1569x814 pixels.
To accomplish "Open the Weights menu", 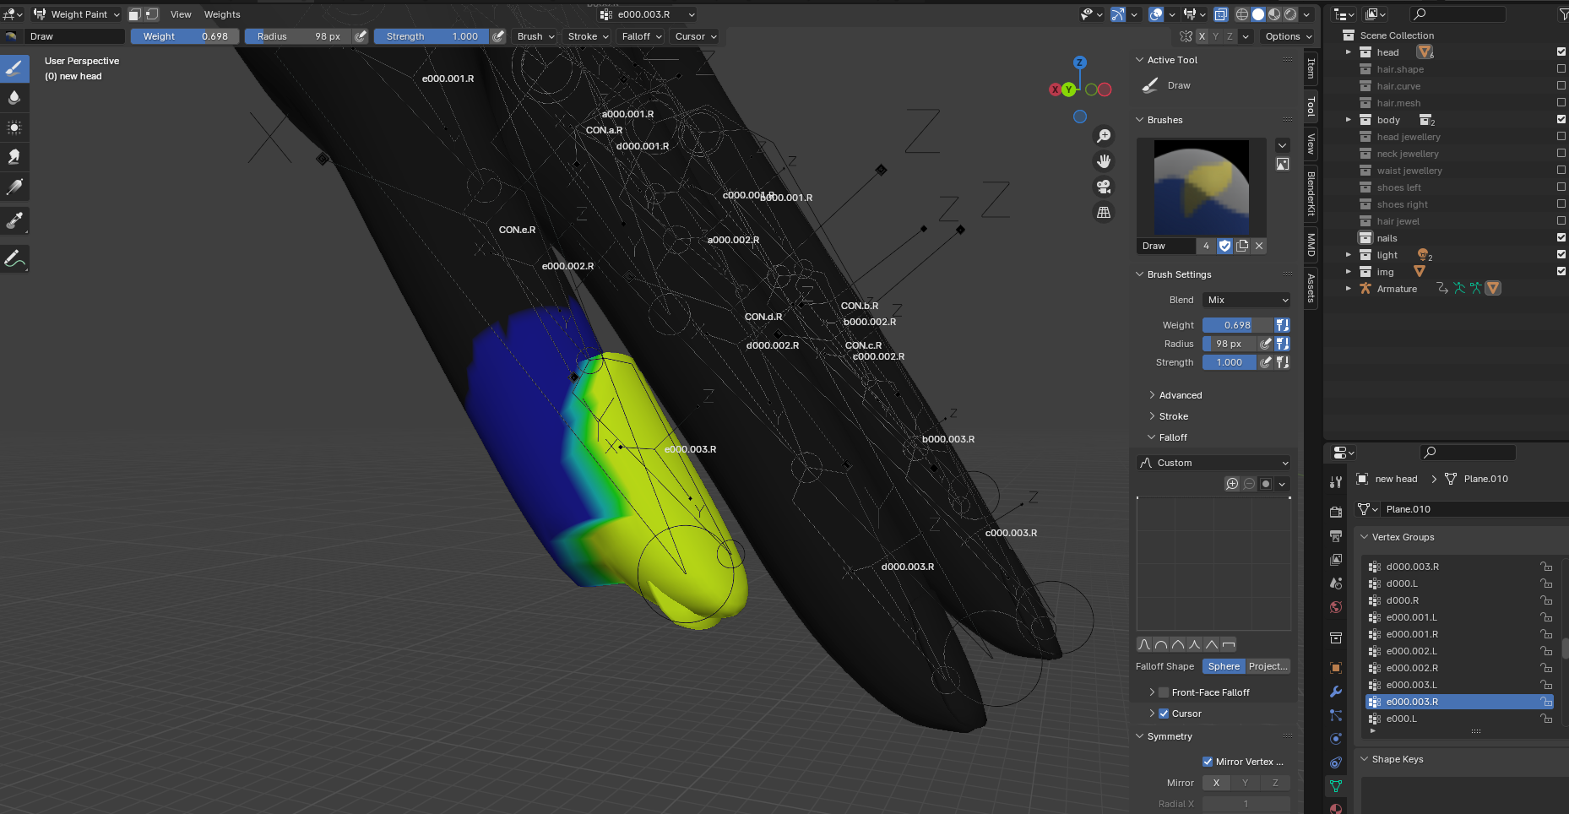I will [222, 14].
